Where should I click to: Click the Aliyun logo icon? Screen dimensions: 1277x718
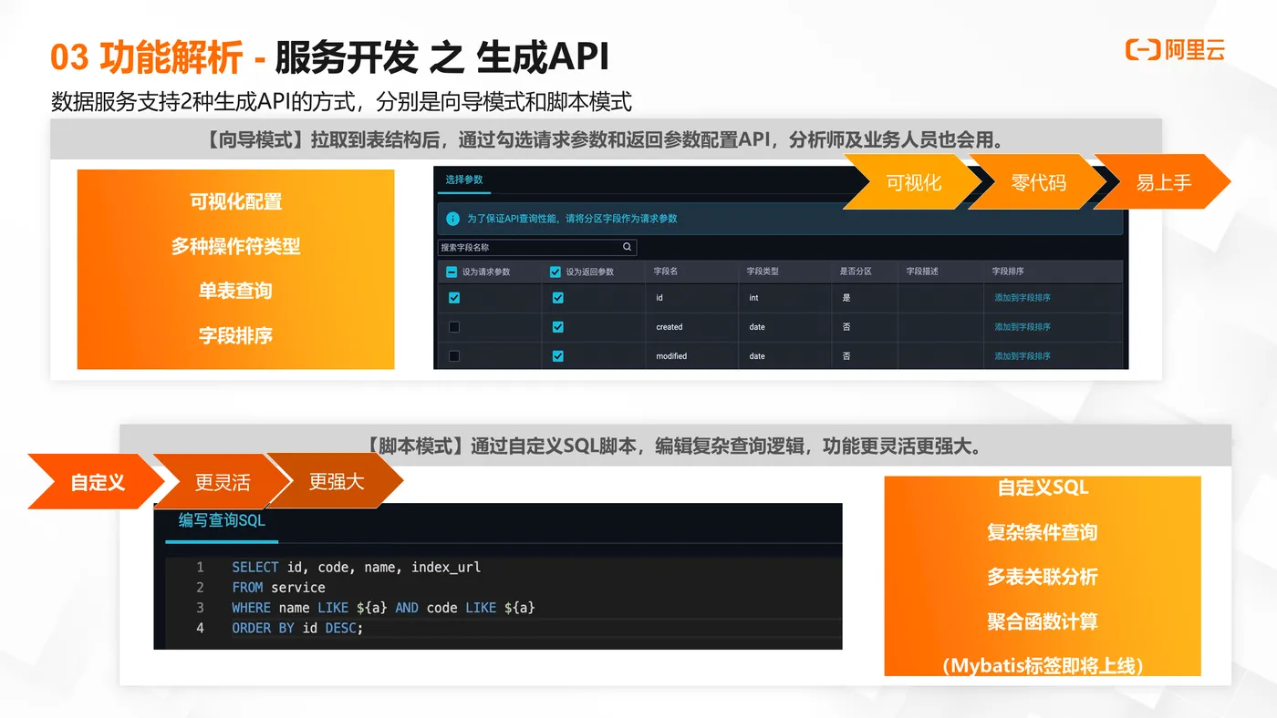click(x=1143, y=49)
